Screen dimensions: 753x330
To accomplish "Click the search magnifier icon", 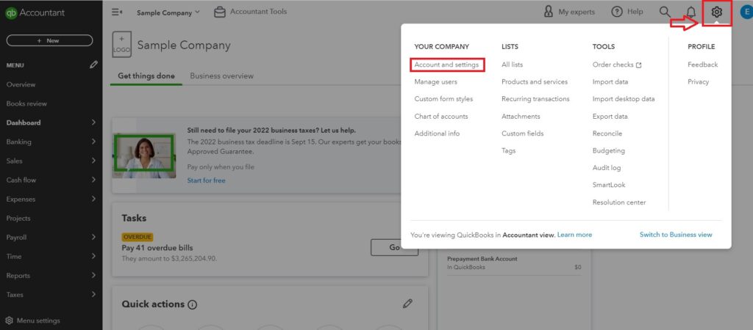I will 665,12.
